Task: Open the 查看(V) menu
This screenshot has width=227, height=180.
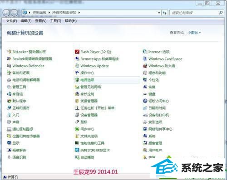Action: tap(41, 21)
